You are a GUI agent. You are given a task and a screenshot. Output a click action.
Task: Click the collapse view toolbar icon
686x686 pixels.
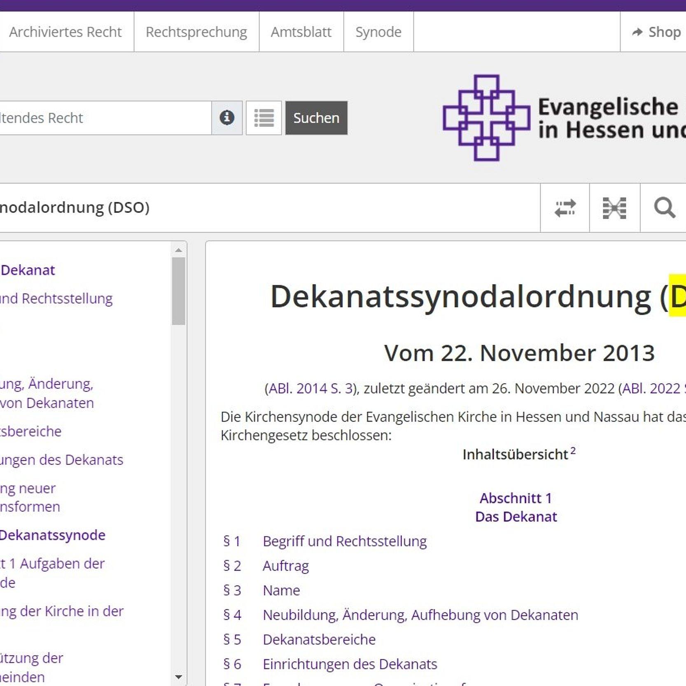[x=614, y=208]
